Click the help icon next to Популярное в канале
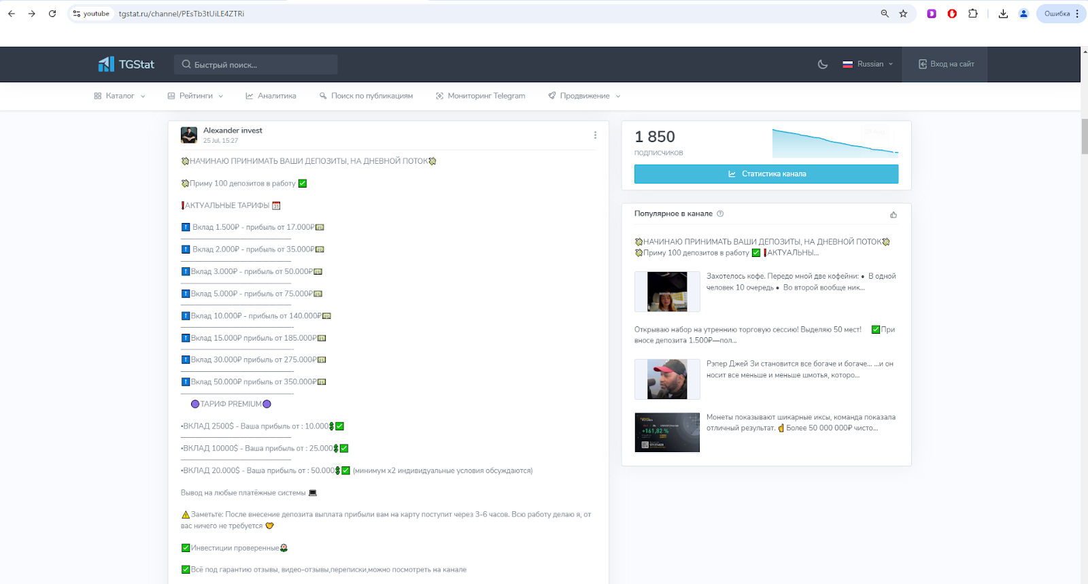 (x=720, y=213)
